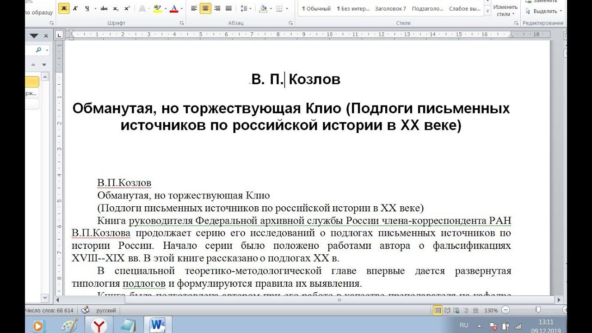Image resolution: width=592 pixels, height=333 pixels.
Task: Center-align the text
Action: tap(205, 8)
